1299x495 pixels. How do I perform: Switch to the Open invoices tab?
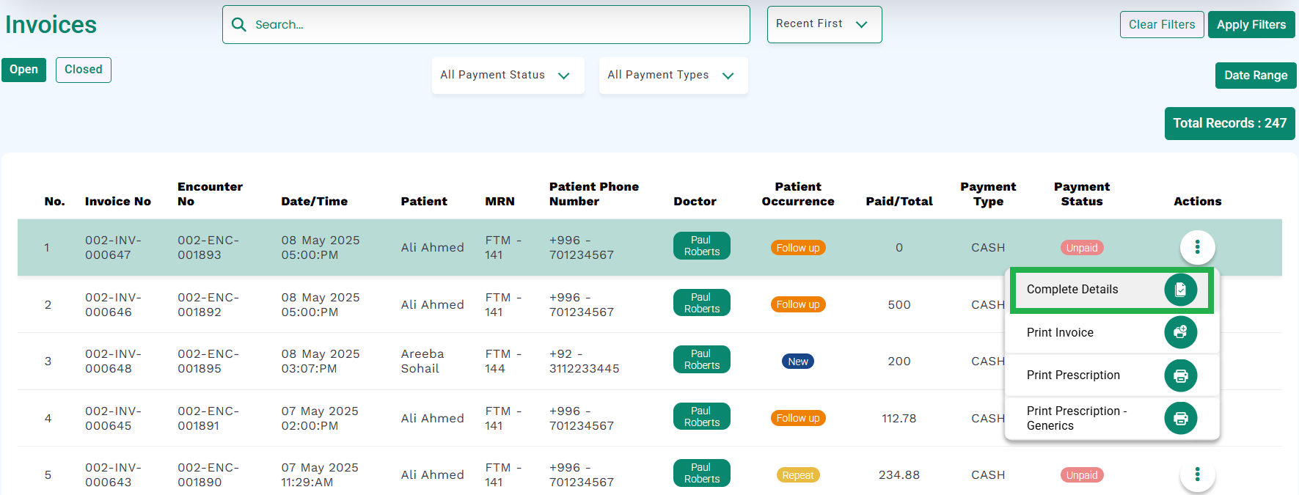23,70
